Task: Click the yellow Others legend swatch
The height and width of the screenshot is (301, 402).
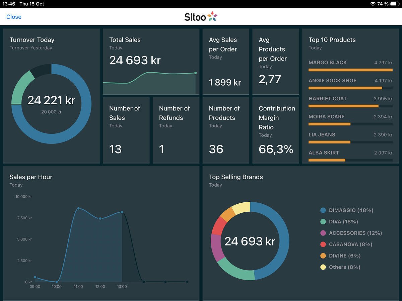Action: [x=323, y=267]
